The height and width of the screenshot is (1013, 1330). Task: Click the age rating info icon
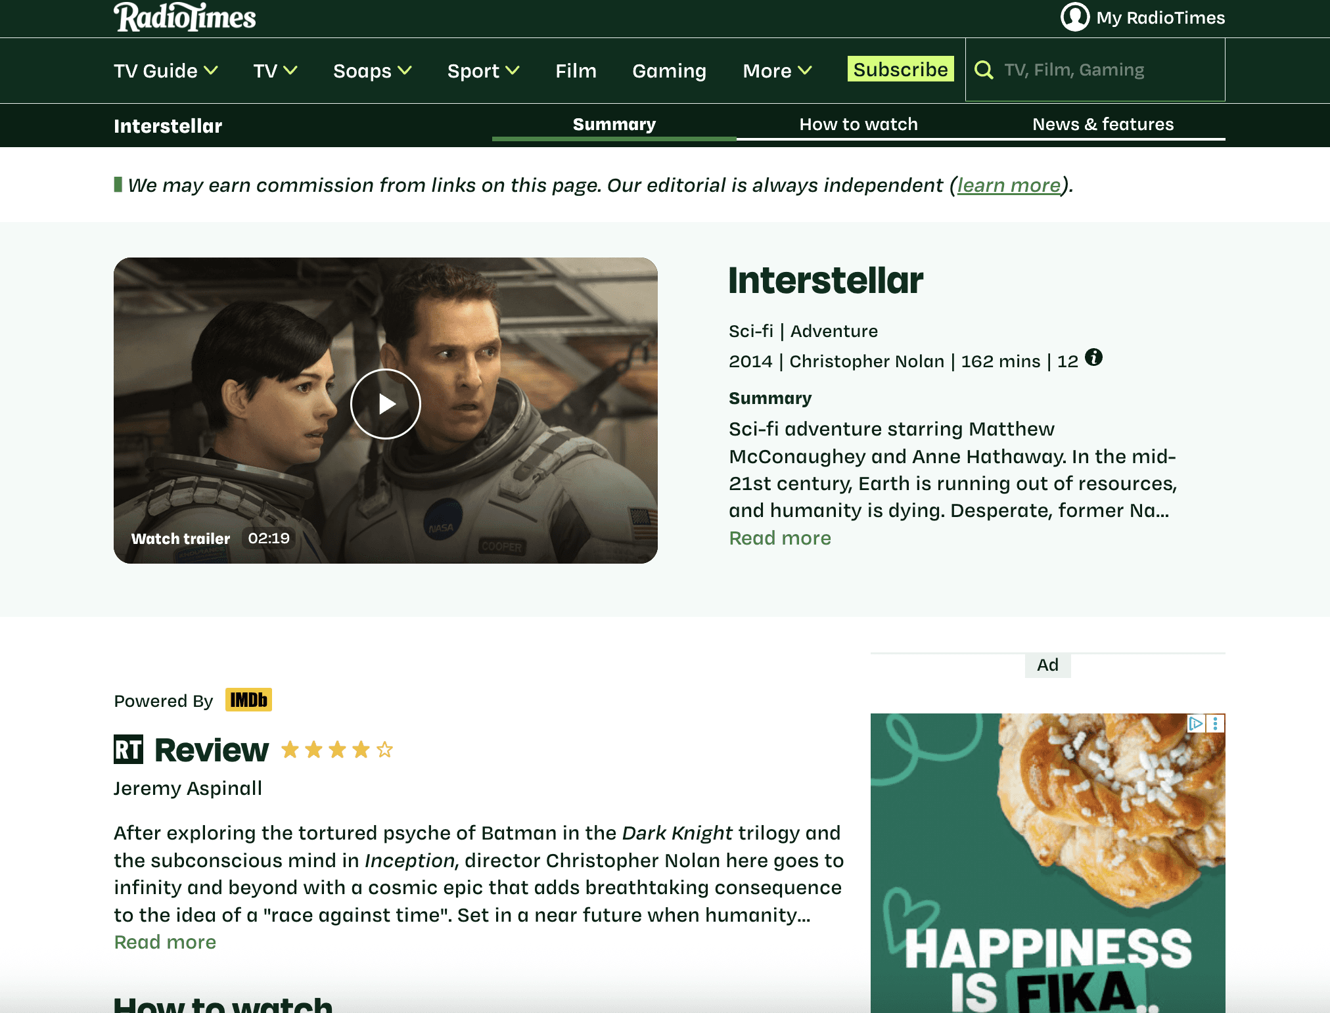click(1093, 357)
